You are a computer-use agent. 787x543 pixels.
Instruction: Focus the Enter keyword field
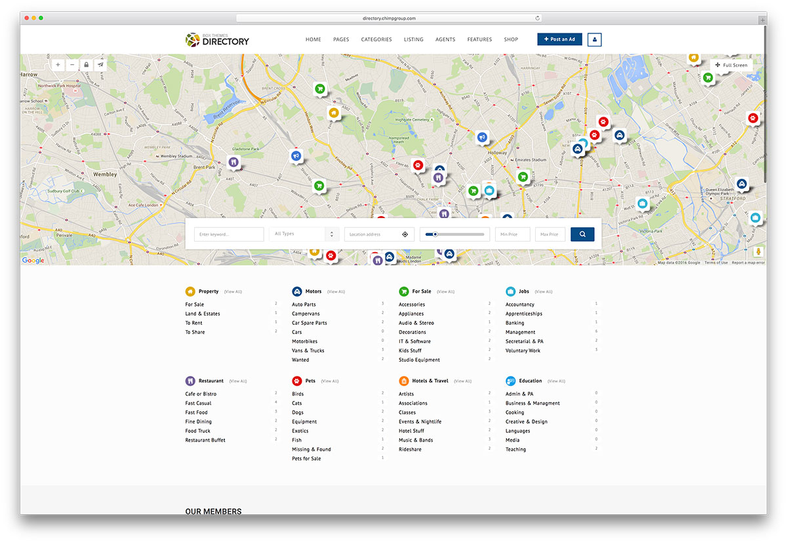229,234
